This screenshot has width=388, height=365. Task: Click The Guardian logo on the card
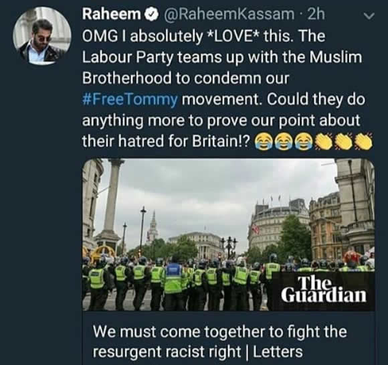[x=323, y=289]
